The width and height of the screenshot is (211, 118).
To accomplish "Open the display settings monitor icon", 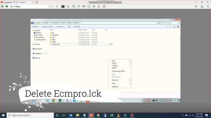I will 89,7.
